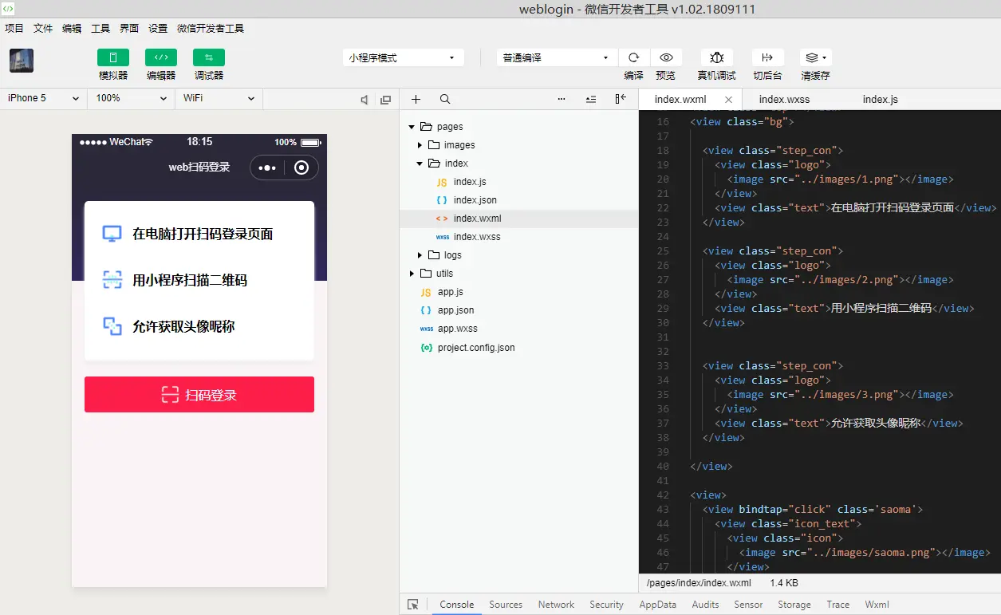Expand the images folder
This screenshot has width=1001, height=615.
(x=420, y=145)
